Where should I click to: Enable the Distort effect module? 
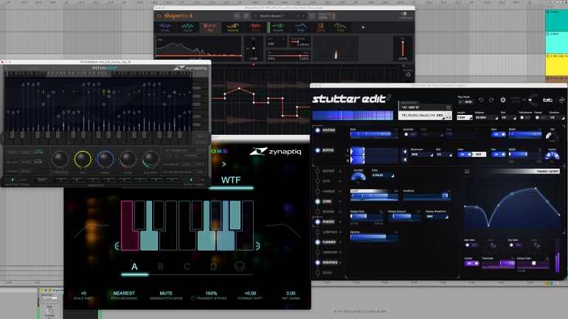[x=318, y=171]
